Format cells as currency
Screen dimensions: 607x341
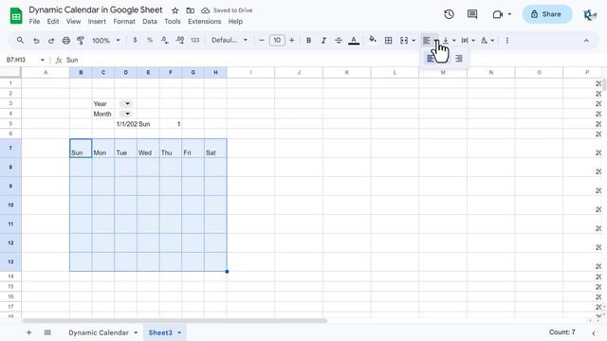pyautogui.click(x=135, y=40)
